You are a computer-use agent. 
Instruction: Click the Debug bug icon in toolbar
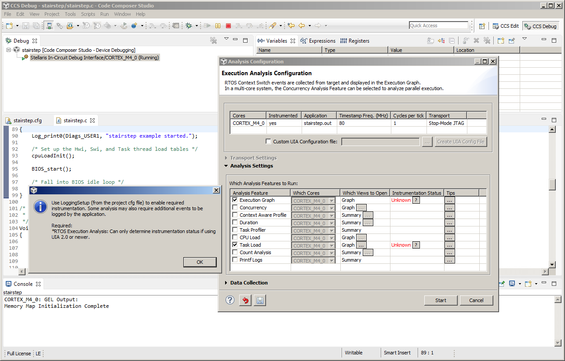189,26
